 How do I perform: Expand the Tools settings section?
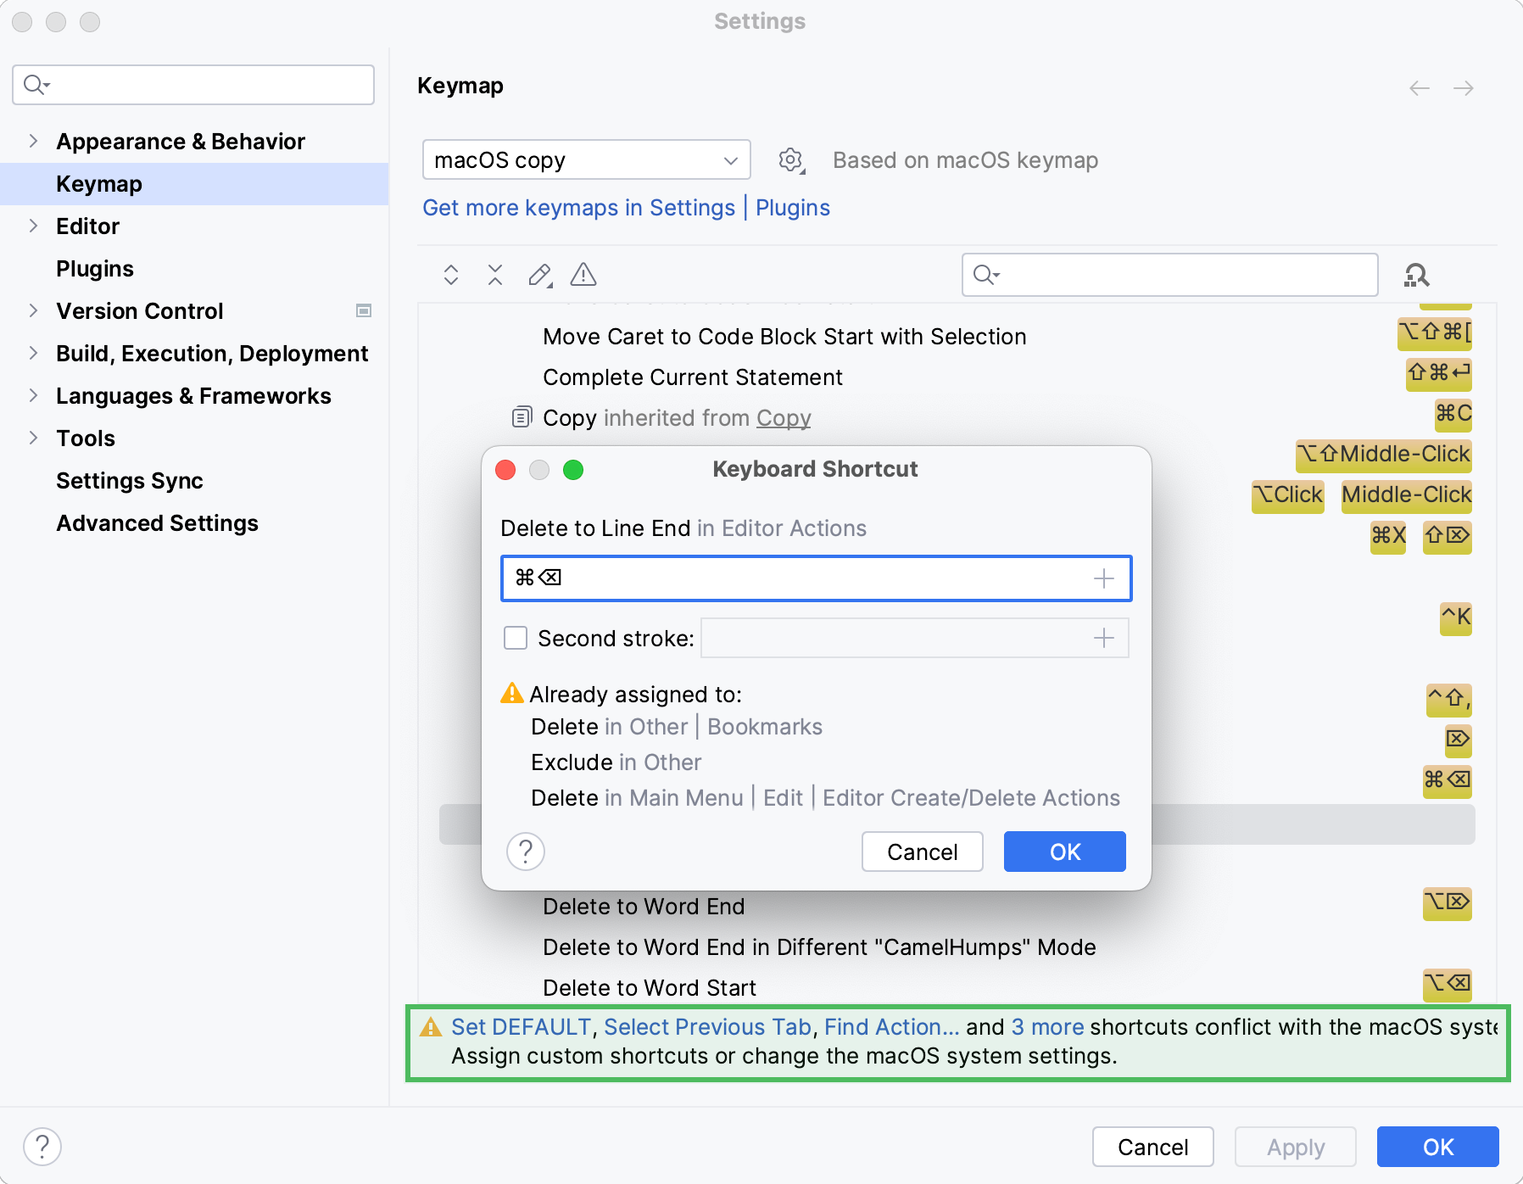(34, 438)
